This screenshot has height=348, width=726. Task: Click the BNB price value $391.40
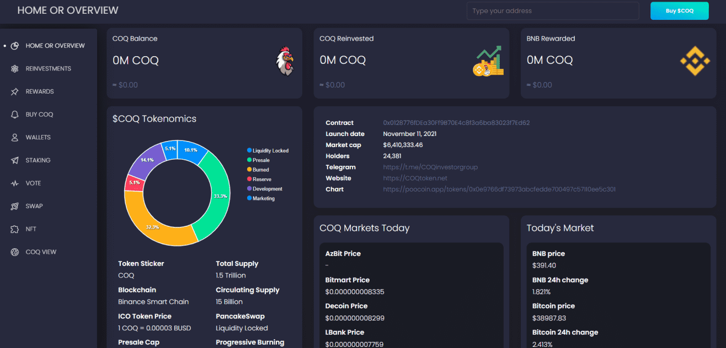point(544,265)
